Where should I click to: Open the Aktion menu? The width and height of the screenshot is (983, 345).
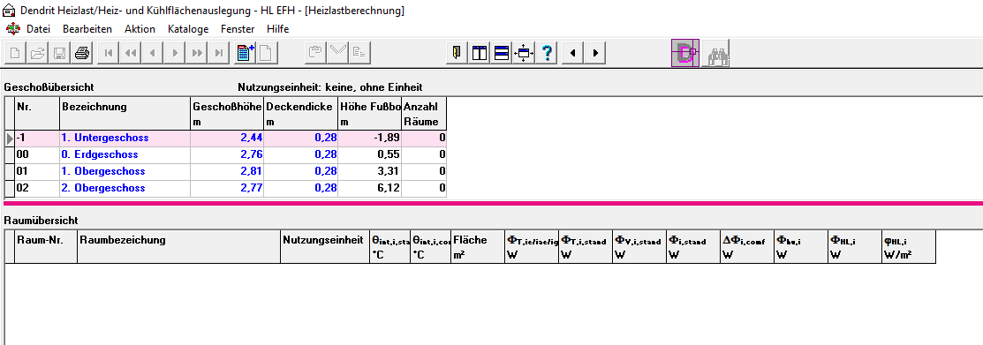coord(140,29)
